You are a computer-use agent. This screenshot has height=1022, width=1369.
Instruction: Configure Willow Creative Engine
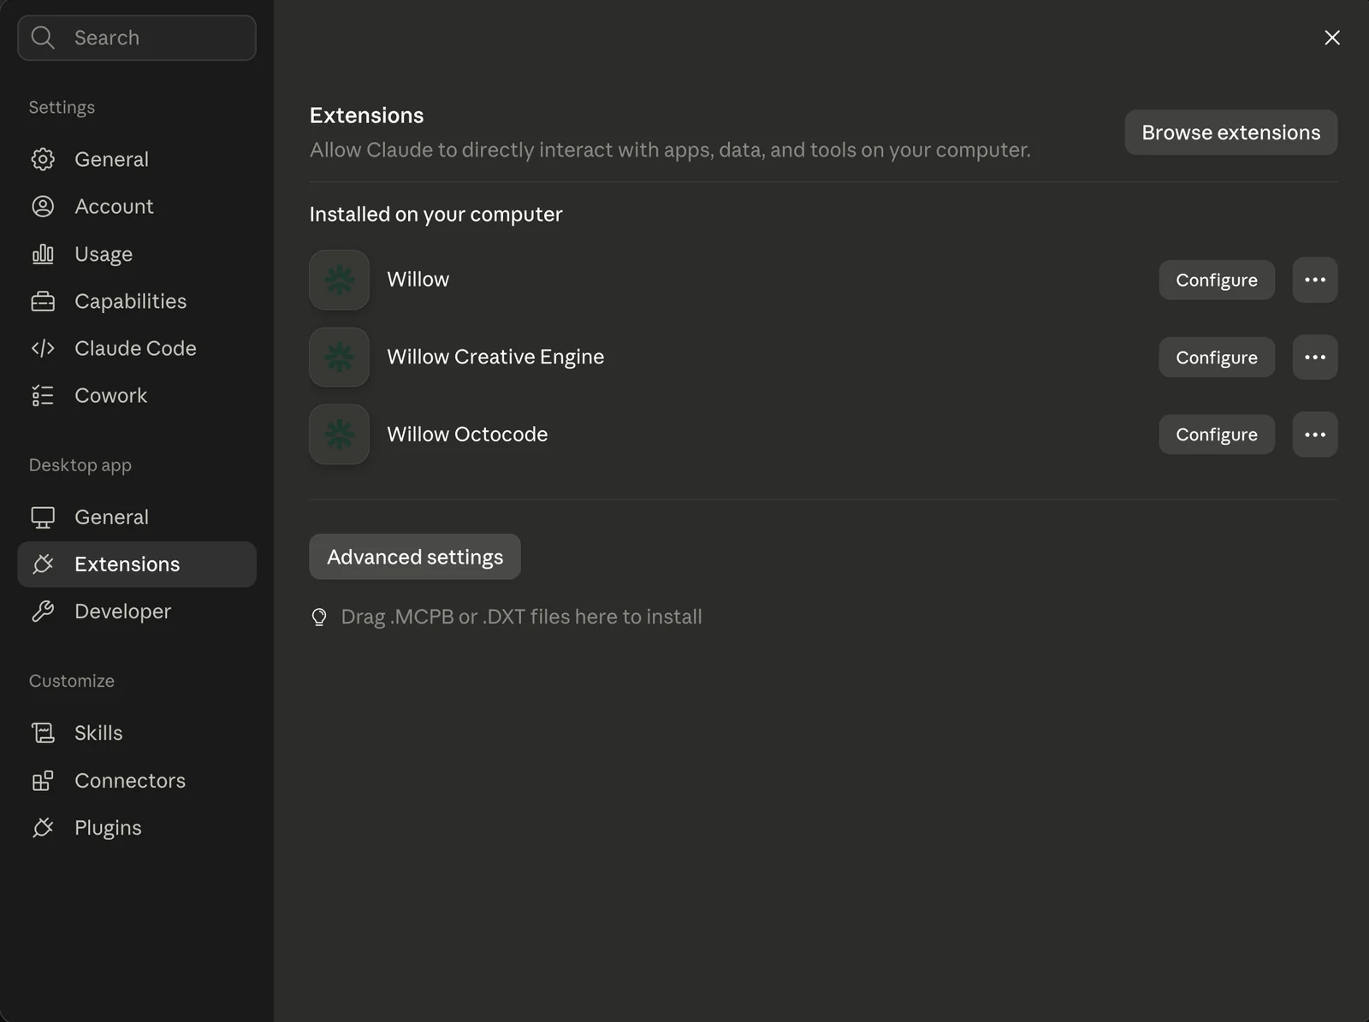pyautogui.click(x=1217, y=357)
